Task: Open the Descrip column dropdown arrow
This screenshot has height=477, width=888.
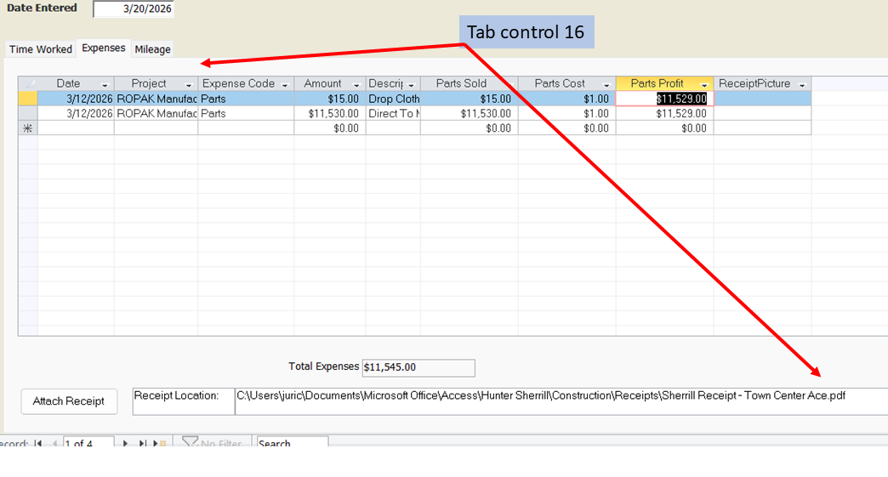Action: click(411, 85)
